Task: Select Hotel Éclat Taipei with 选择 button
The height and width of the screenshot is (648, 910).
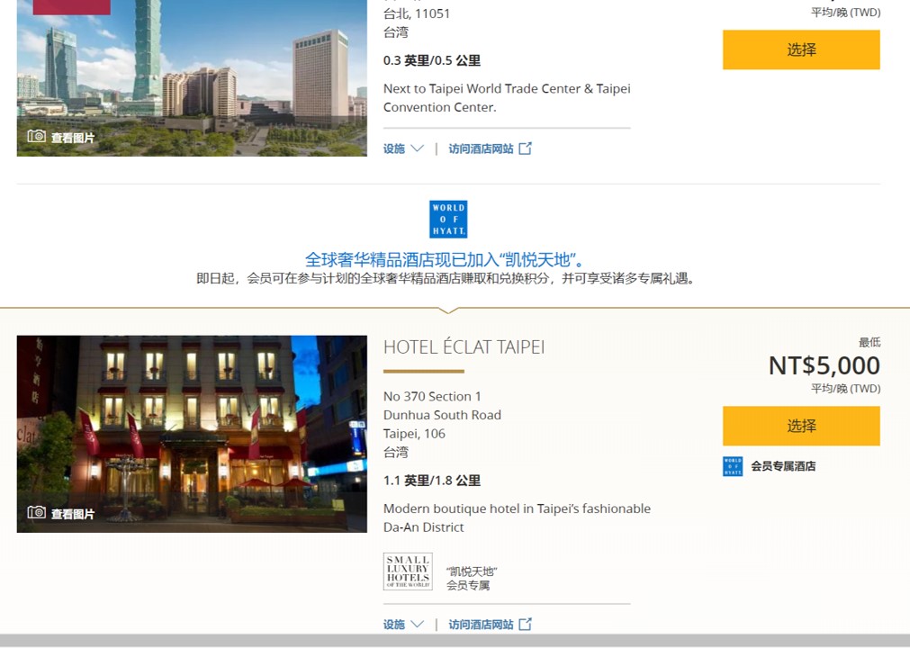Action: point(801,426)
